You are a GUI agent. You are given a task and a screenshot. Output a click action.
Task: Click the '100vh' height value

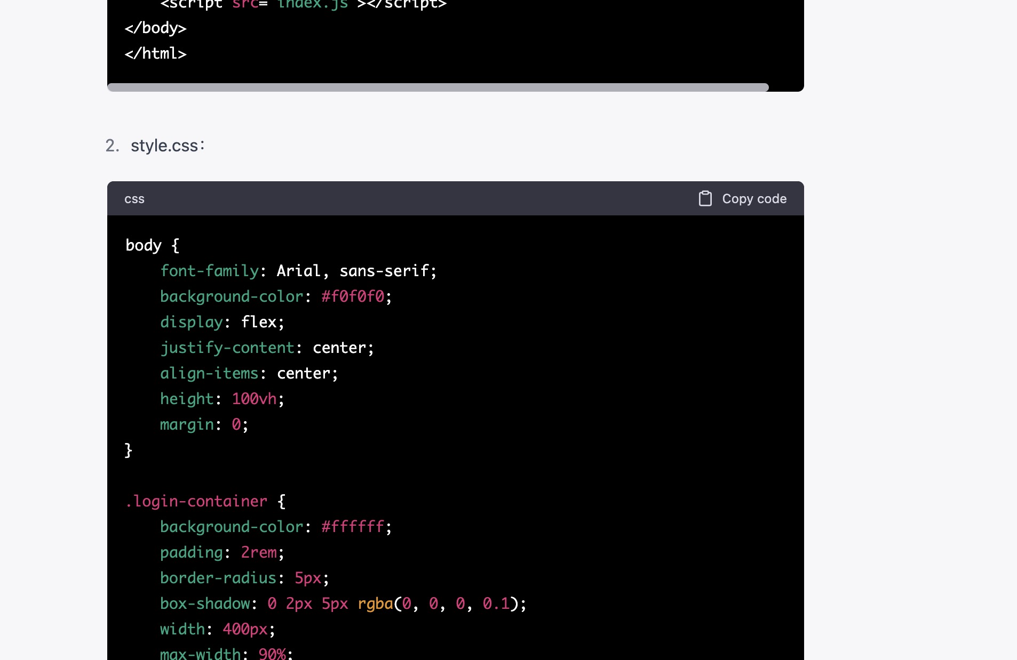(255, 399)
